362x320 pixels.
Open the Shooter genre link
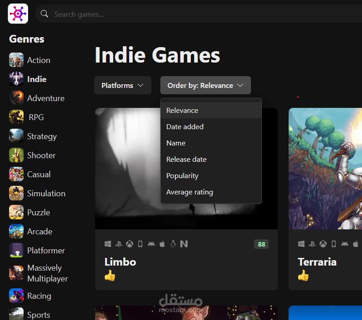[41, 155]
